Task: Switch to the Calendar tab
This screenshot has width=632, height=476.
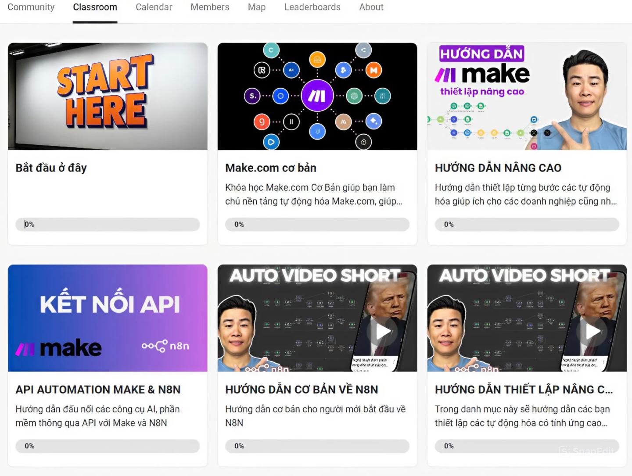Action: [x=154, y=7]
